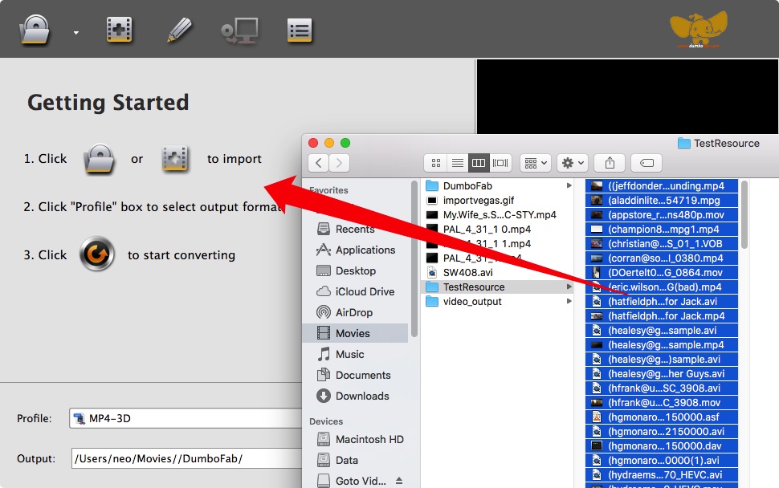Switch Finder to cover flow view

(500, 163)
